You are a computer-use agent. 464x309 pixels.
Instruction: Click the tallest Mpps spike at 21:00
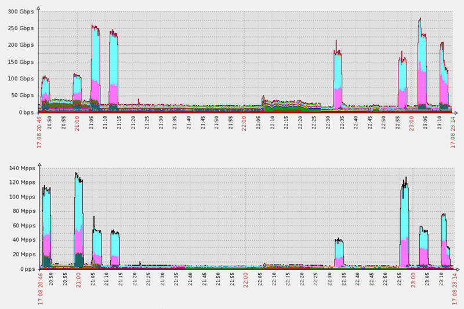click(79, 220)
